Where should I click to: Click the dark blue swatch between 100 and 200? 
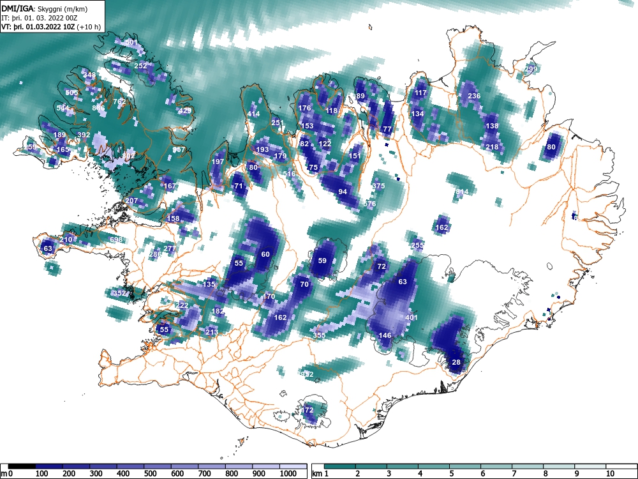49,466
